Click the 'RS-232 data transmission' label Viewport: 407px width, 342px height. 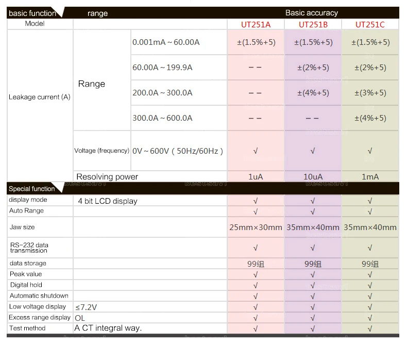[x=29, y=248]
